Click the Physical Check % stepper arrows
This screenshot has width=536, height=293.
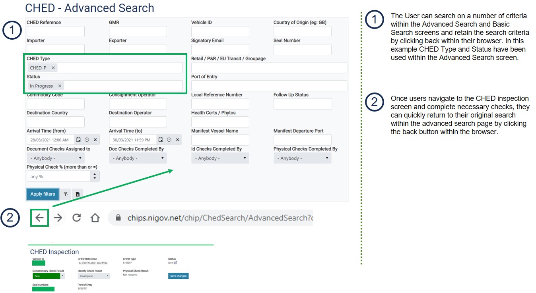(x=94, y=176)
